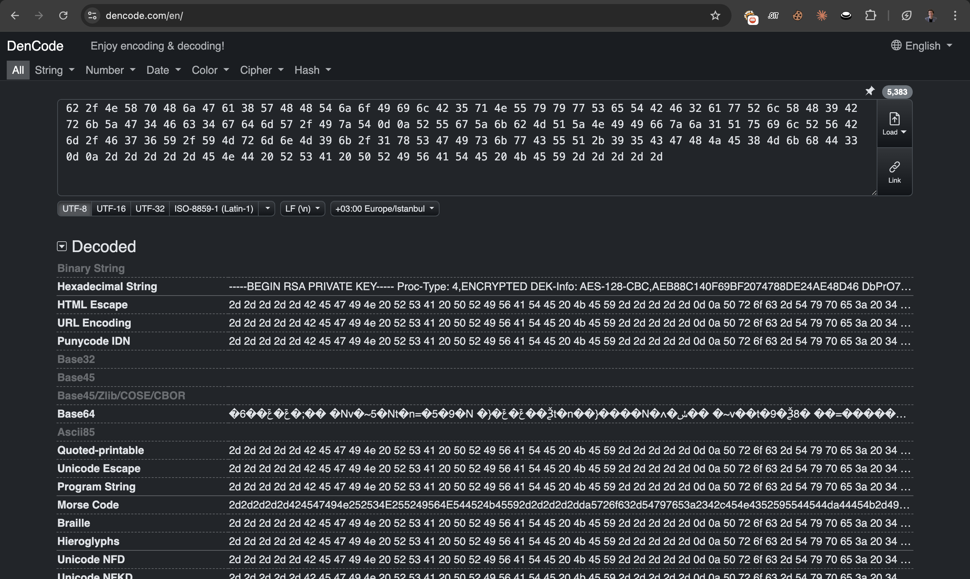Click the pin icon above the text box
The image size is (970, 579).
coord(870,91)
